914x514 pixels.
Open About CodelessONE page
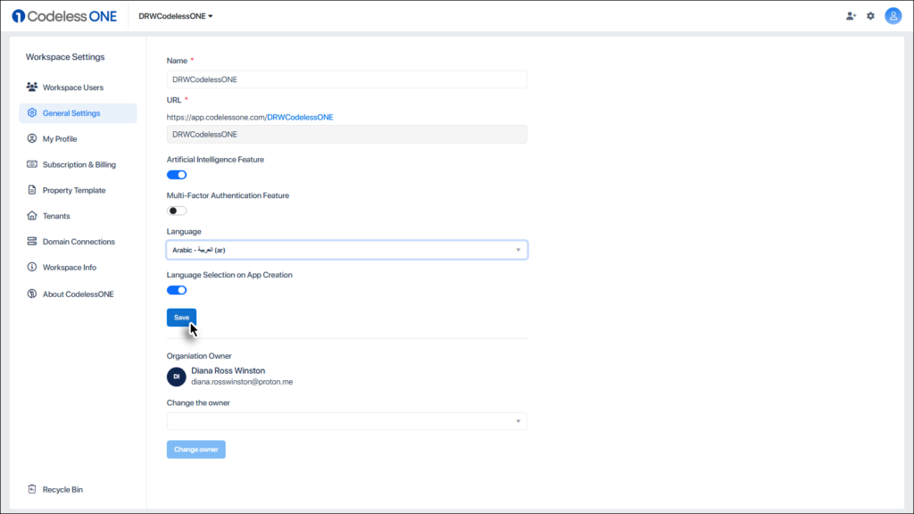click(x=78, y=294)
